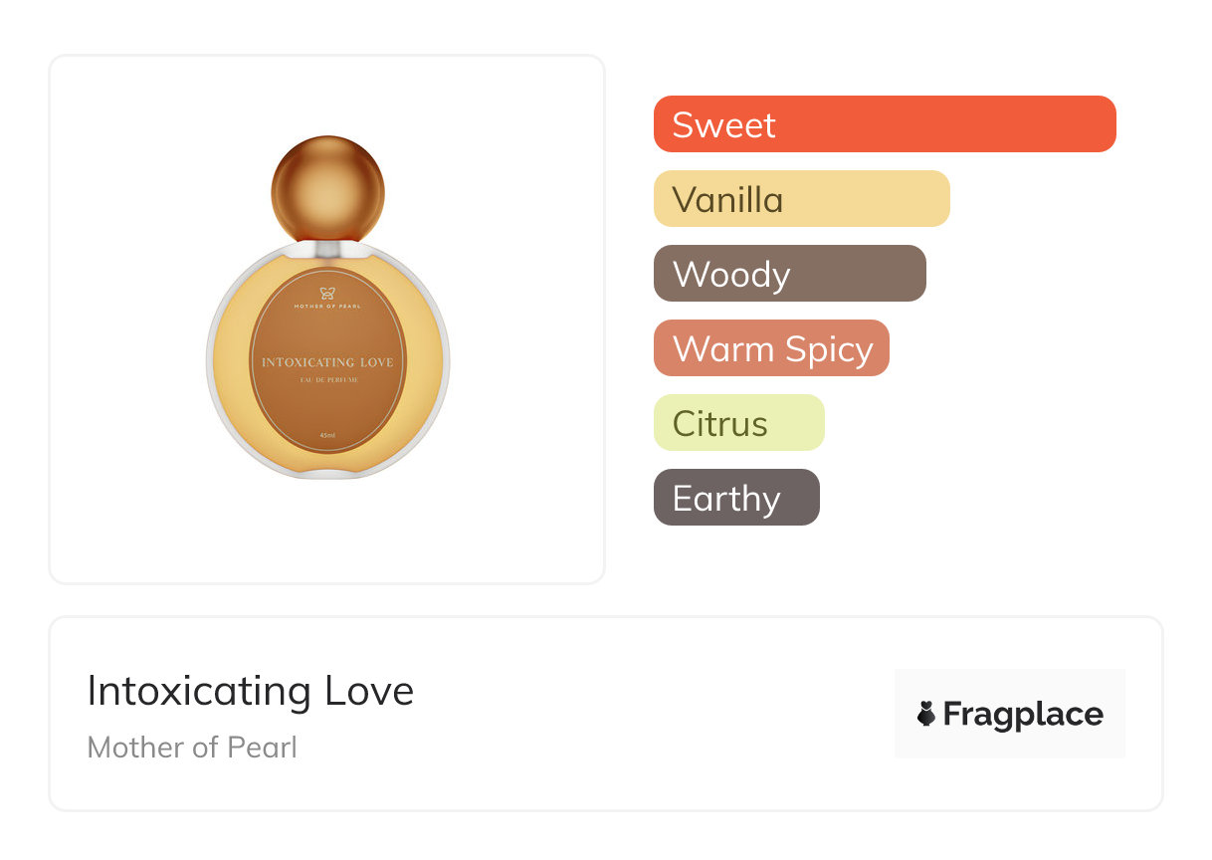
Task: Click the Intoxicating Love title below the image
Action: click(x=251, y=691)
